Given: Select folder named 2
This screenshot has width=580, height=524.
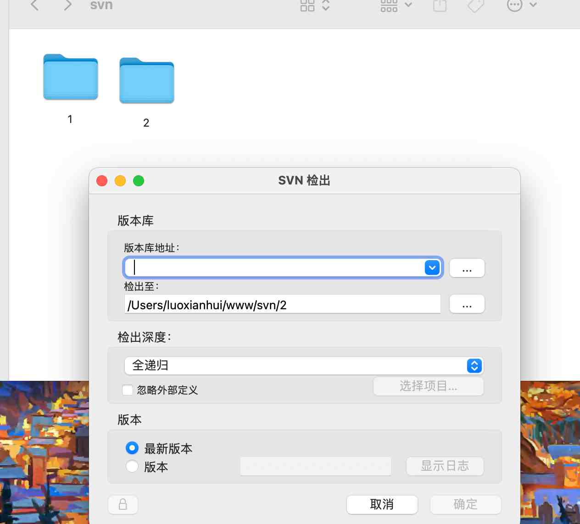Looking at the screenshot, I should (146, 81).
